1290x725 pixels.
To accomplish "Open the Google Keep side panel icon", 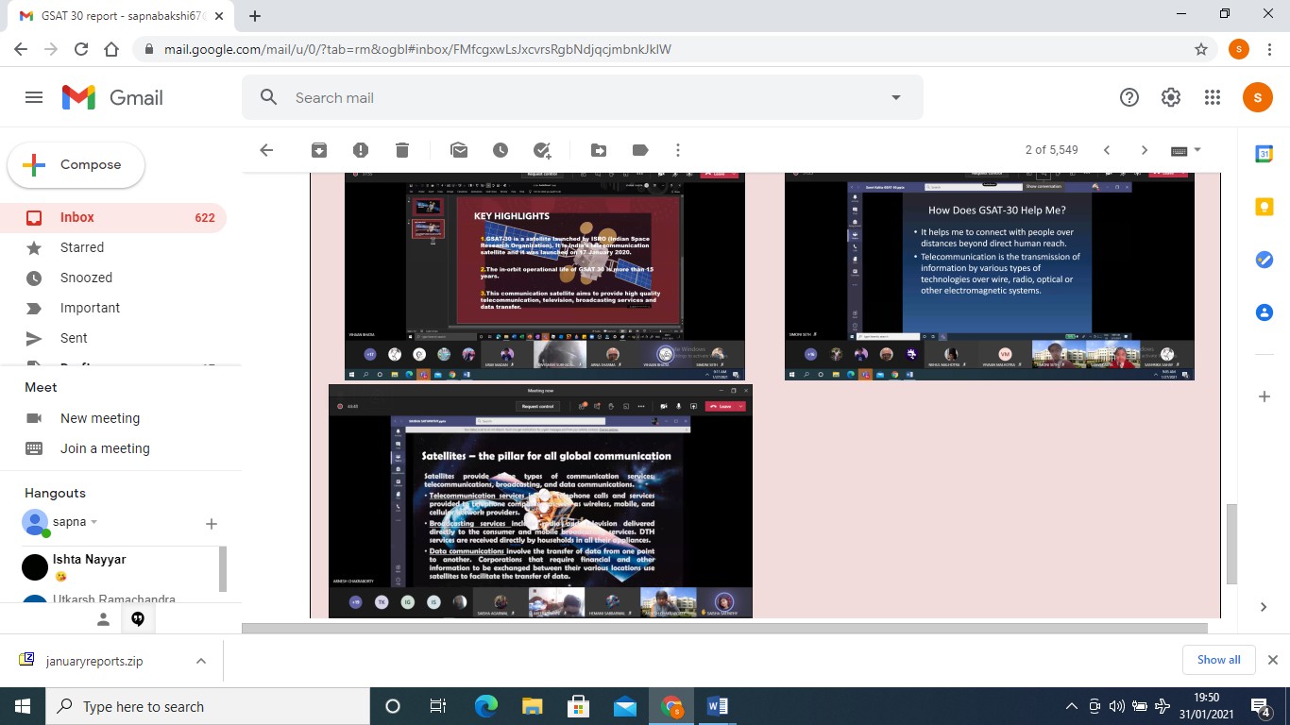I will point(1265,207).
